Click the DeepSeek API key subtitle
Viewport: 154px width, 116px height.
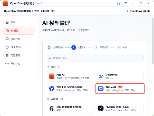click(109, 78)
